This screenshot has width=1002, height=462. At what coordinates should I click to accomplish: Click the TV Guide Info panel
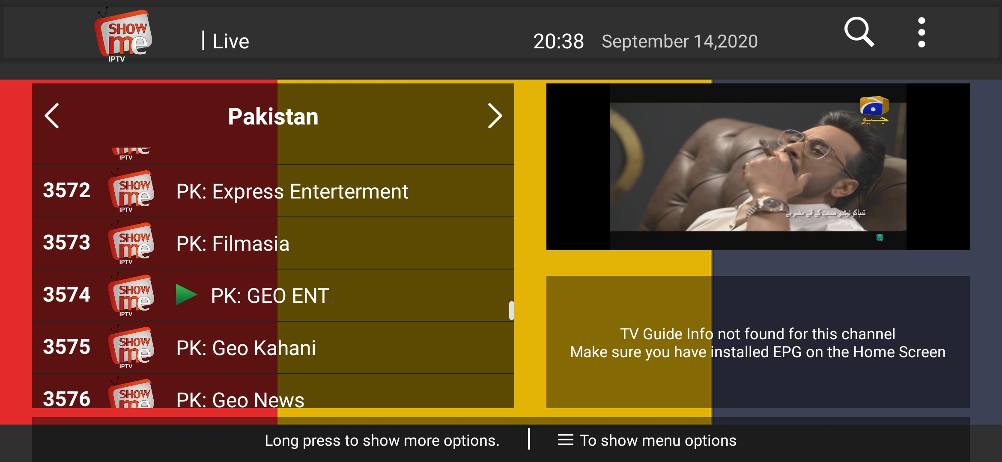[758, 342]
